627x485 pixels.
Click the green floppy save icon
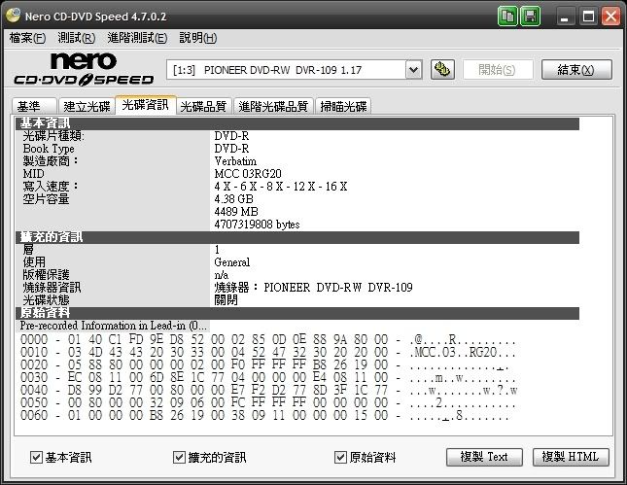531,17
